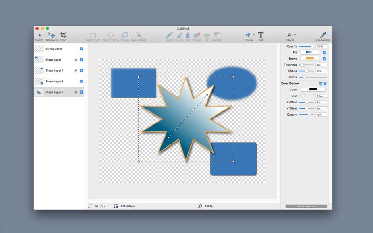Open the Drop Shadow black color swatch
This screenshot has width=373, height=233.
pyautogui.click(x=313, y=89)
